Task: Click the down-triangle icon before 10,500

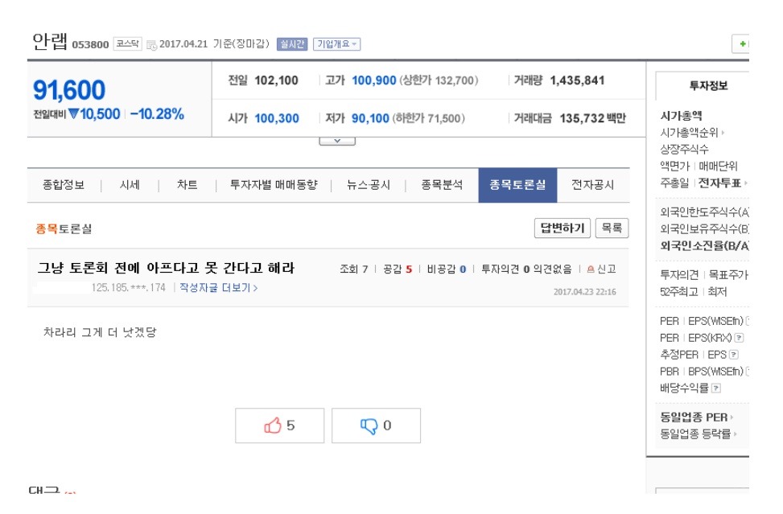Action: coord(73,114)
